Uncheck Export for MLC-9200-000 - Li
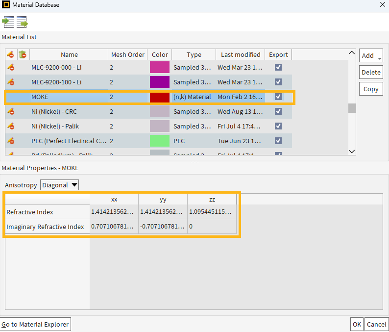Viewport: 389px width, 332px height. click(278, 67)
